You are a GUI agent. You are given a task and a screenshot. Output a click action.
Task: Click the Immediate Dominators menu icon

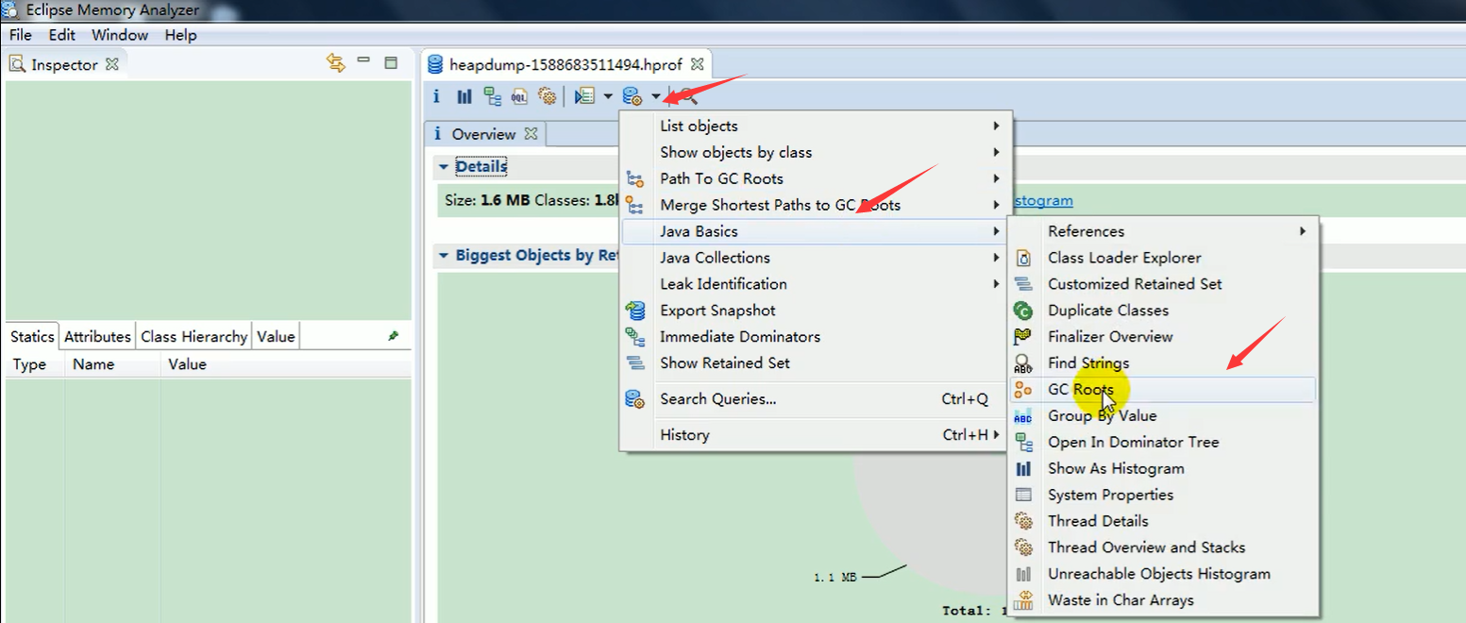tap(636, 337)
